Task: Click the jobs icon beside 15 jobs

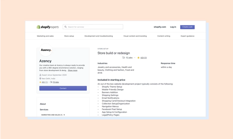Action: (x=51, y=82)
